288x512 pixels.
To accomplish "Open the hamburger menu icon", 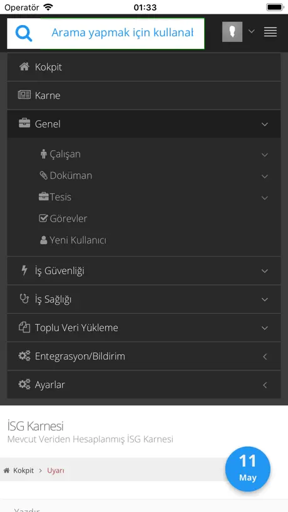I will [x=270, y=32].
